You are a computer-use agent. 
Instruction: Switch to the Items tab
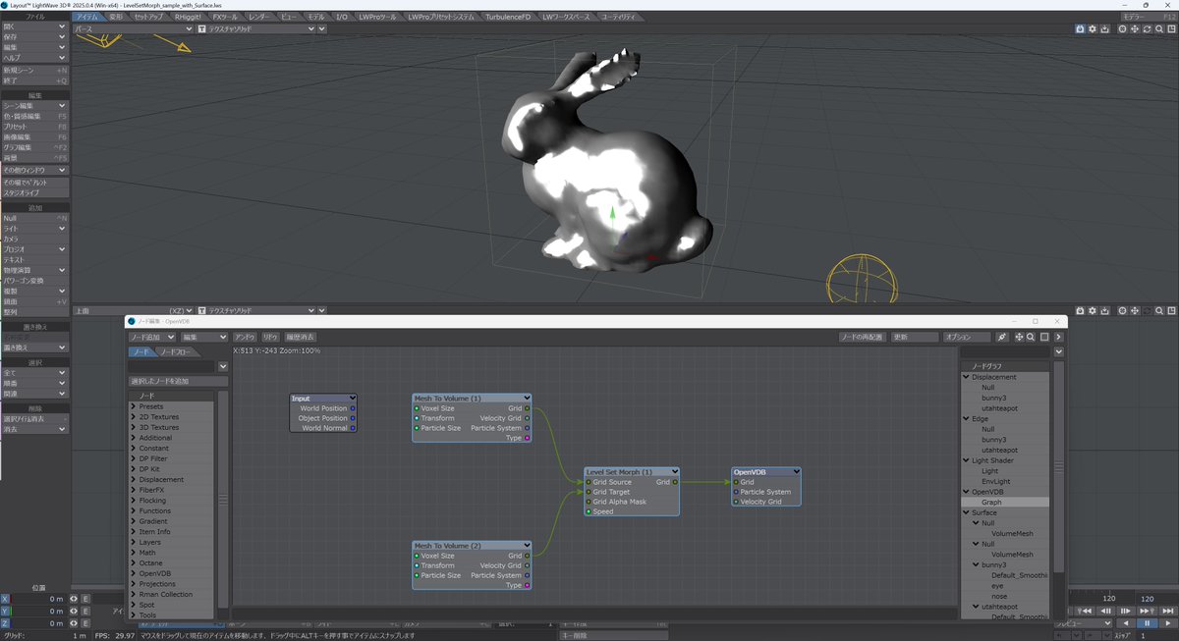pyautogui.click(x=87, y=17)
